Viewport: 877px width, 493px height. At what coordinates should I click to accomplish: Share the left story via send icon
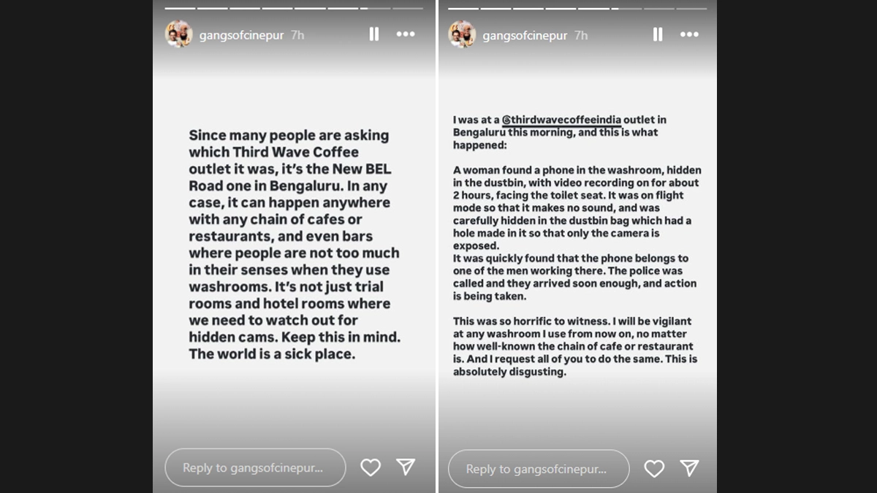click(406, 467)
